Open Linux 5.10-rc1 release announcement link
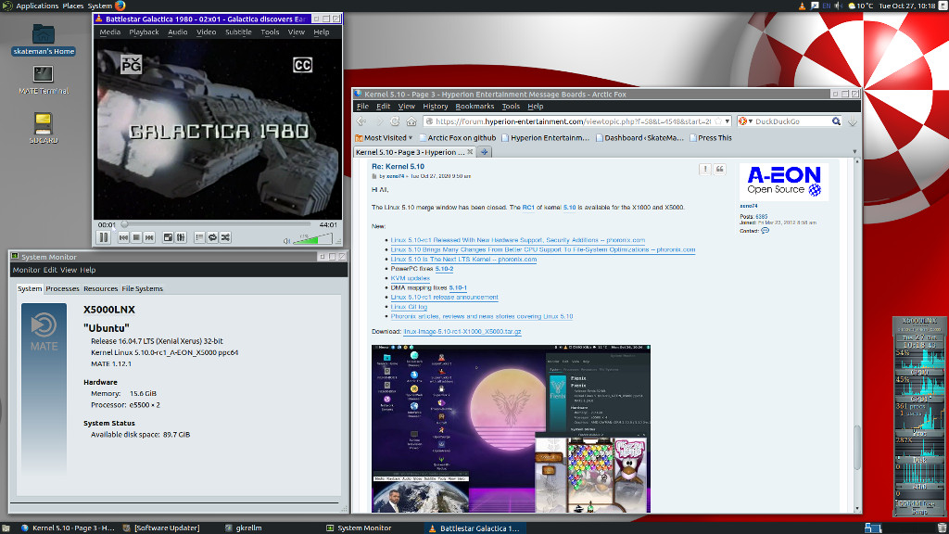The image size is (949, 534). pos(444,298)
